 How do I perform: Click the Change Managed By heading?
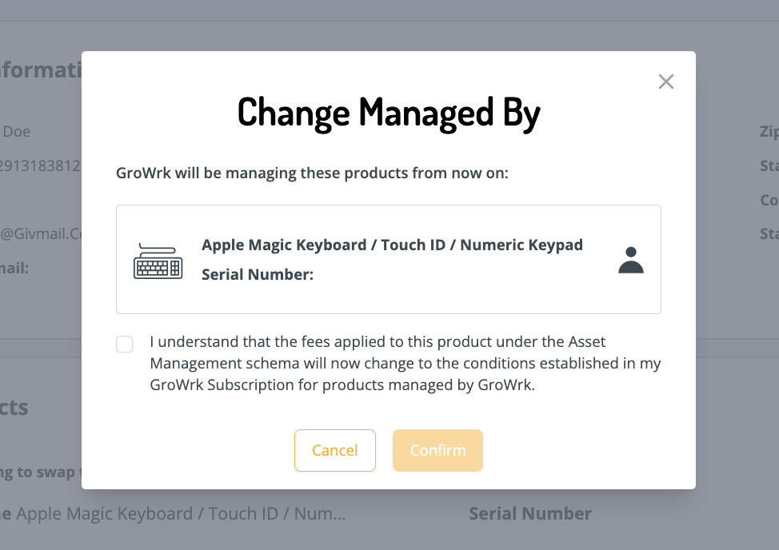coord(389,113)
